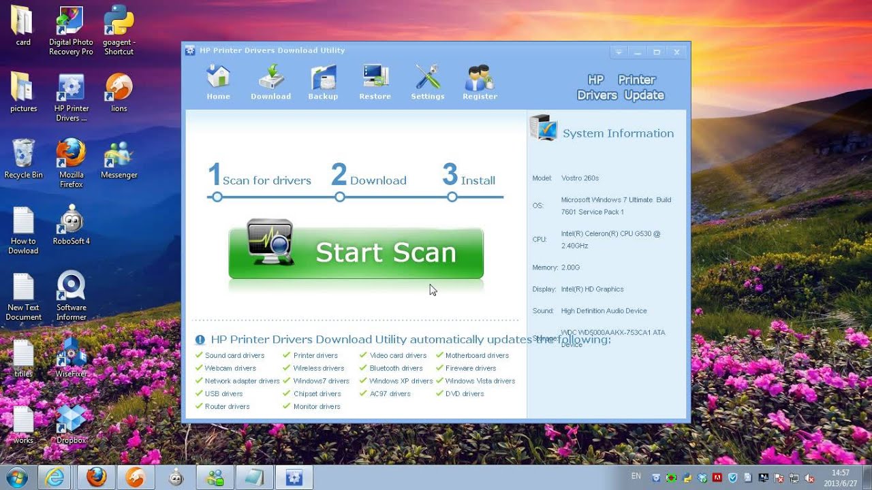Switch to Firefox on the taskbar
Image resolution: width=872 pixels, height=490 pixels.
point(96,478)
